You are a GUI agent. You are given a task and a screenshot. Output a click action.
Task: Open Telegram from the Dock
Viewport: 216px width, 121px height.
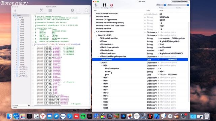point(56,116)
